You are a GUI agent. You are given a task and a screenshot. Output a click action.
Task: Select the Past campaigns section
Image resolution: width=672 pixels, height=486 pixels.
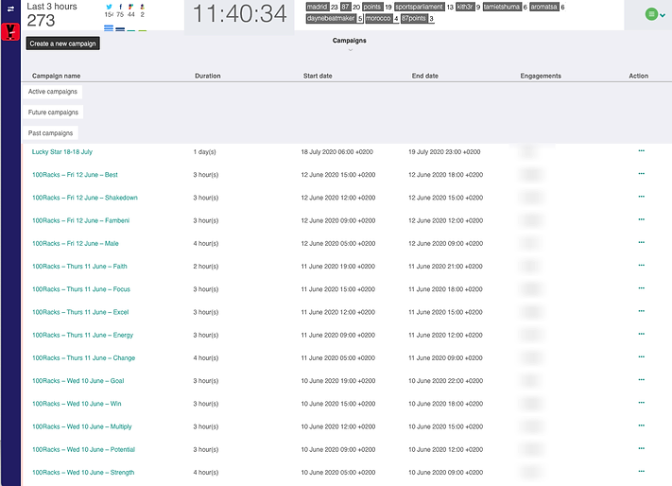click(x=51, y=133)
